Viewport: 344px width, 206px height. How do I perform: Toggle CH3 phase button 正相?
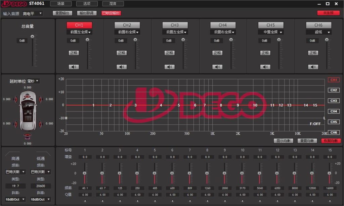169,53
